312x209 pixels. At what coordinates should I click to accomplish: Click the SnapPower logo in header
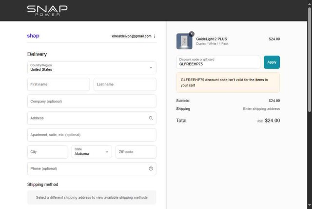tap(47, 11)
